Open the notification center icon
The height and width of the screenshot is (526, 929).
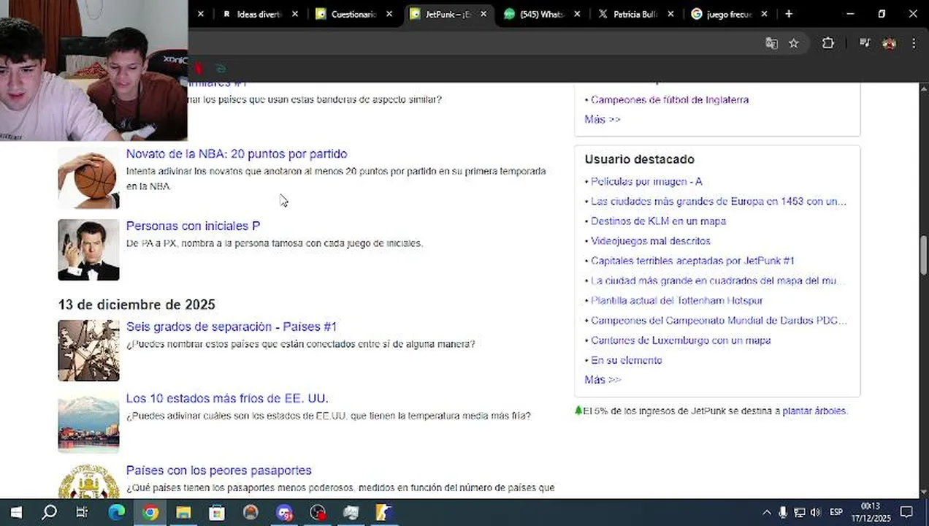906,512
